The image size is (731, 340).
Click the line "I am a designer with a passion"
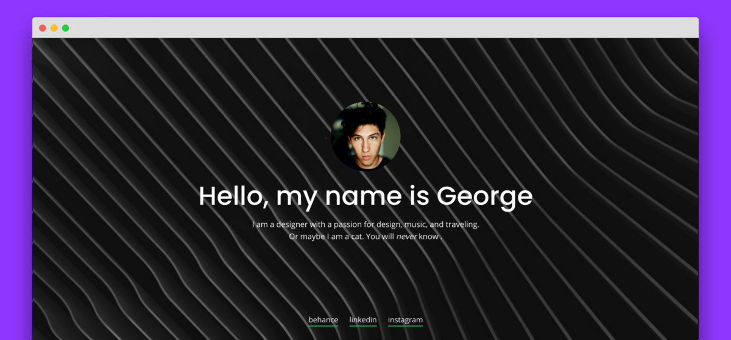click(x=365, y=224)
